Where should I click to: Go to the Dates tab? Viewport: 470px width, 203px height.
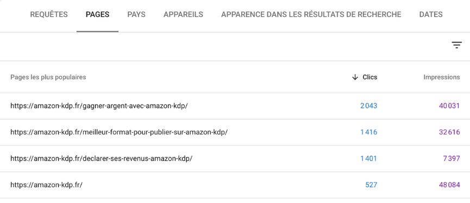(x=431, y=14)
